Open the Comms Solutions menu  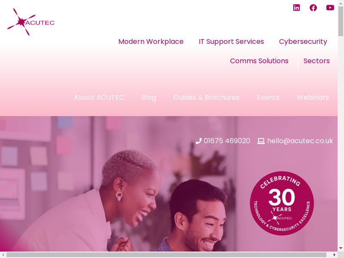259,61
